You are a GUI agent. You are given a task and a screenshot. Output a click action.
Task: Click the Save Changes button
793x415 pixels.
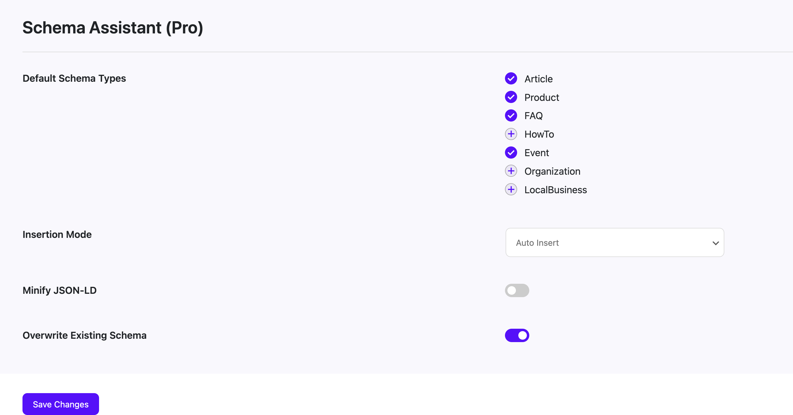coord(60,404)
